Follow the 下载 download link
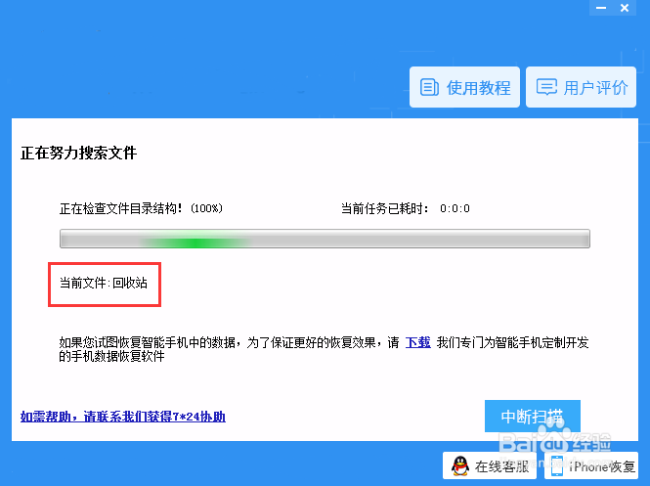 coord(418,342)
